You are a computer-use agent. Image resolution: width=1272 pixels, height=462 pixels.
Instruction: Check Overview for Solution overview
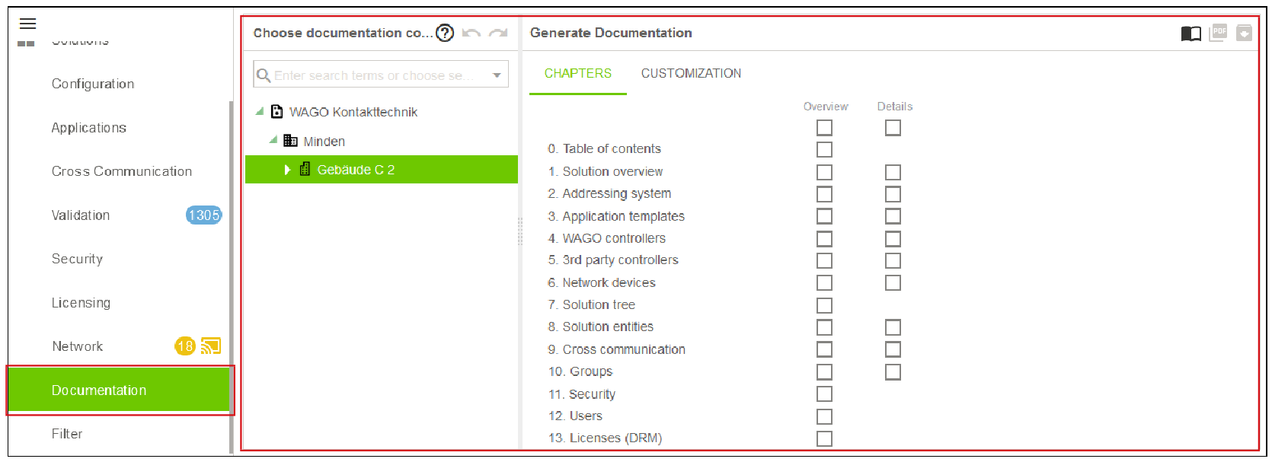824,173
